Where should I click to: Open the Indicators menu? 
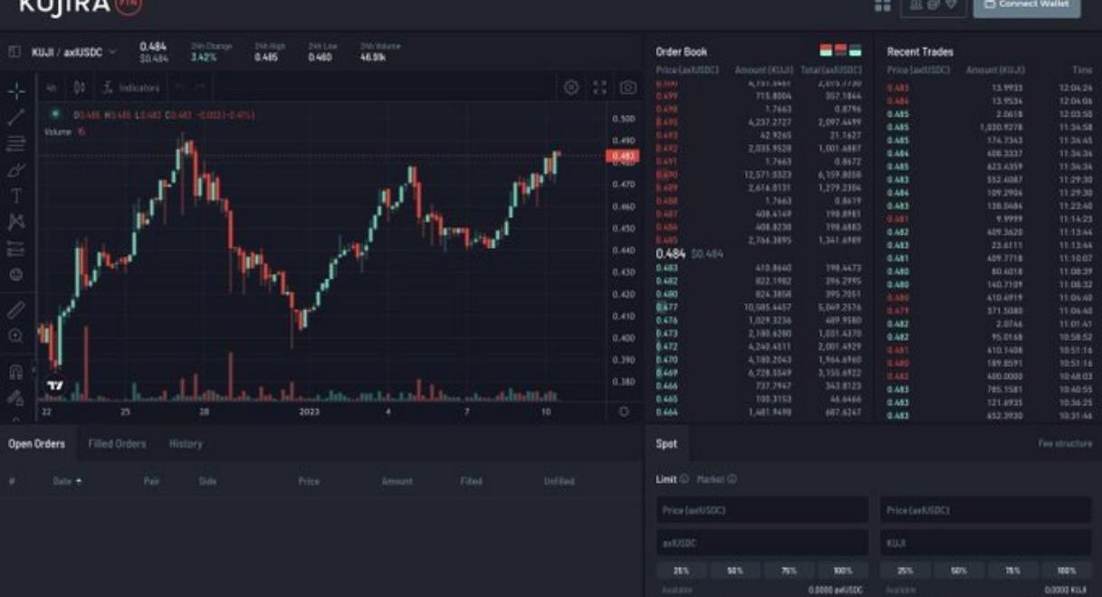pyautogui.click(x=132, y=88)
